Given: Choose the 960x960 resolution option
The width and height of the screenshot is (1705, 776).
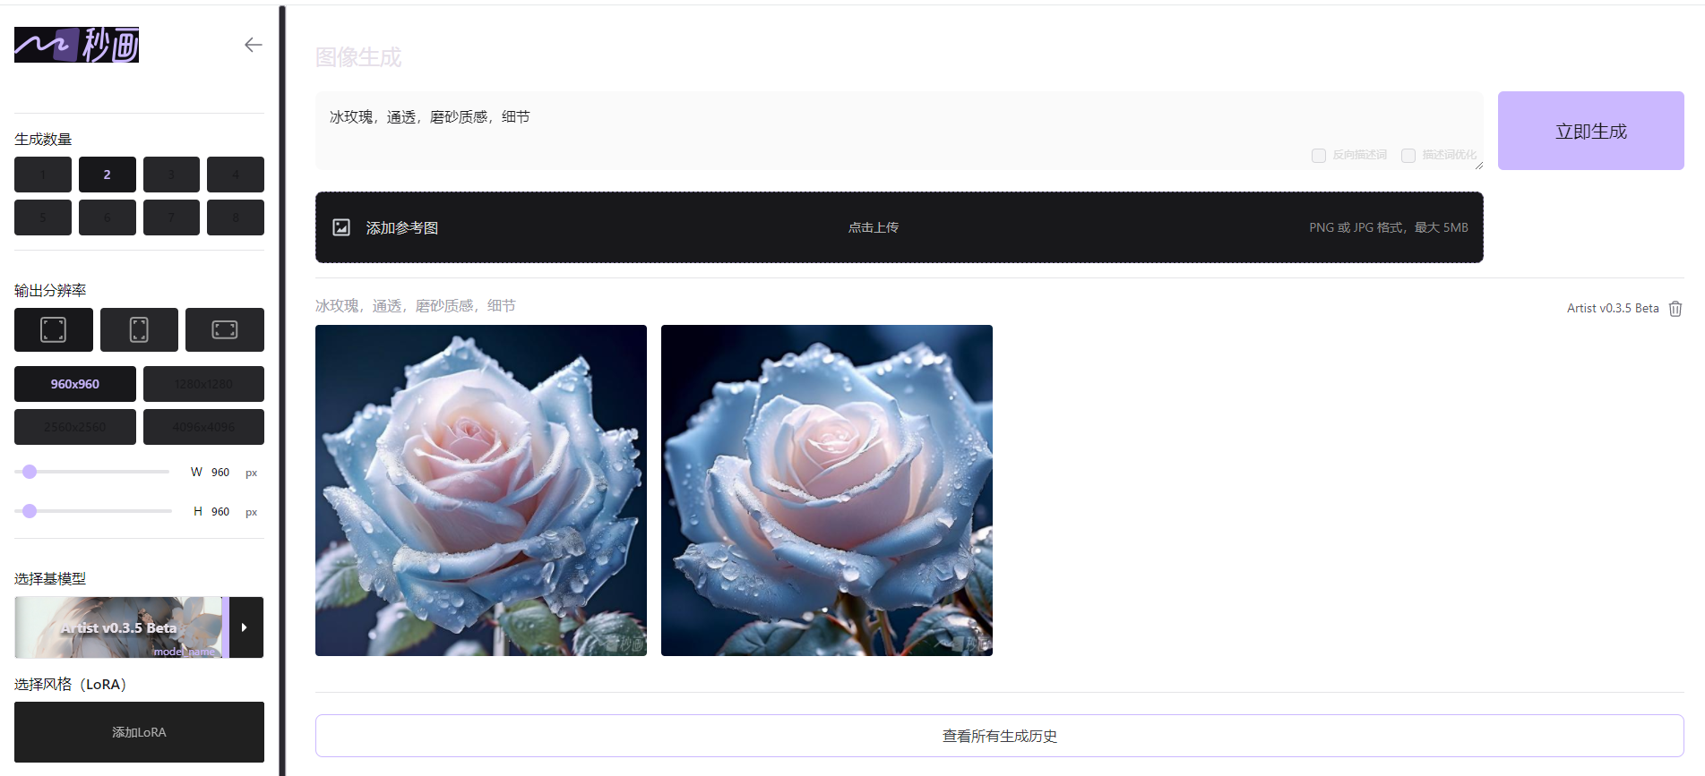Looking at the screenshot, I should (x=75, y=384).
